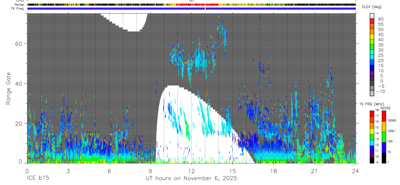Pick the blue swatch in the NOISE color bar
This screenshot has width=400, height=185.
pyautogui.click(x=384, y=147)
